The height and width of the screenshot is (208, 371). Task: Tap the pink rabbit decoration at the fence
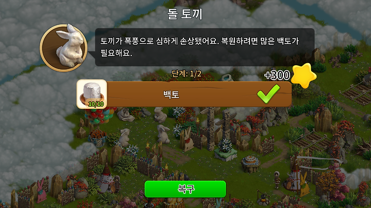41,191
